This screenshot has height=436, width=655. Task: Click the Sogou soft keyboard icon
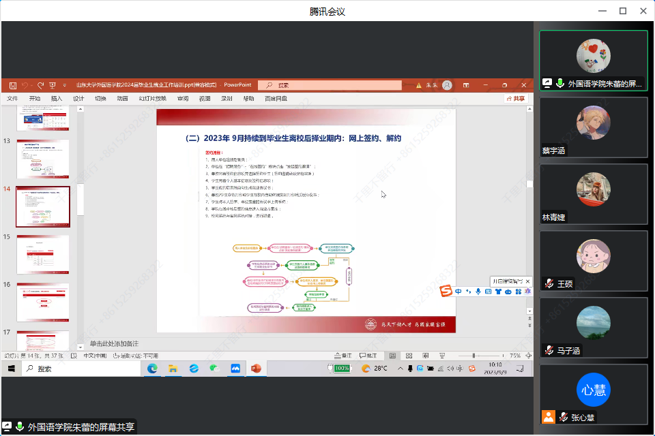tap(489, 292)
